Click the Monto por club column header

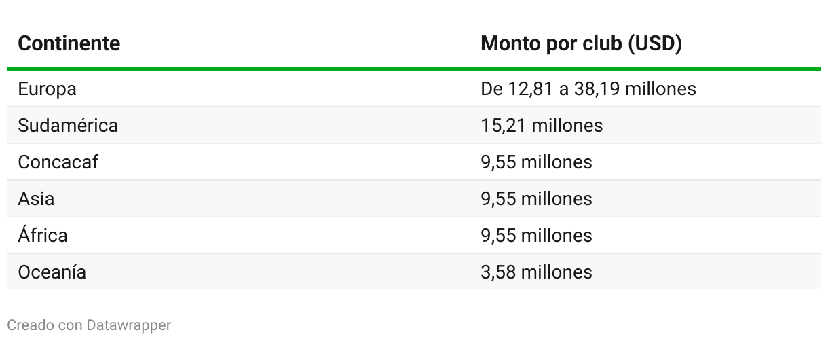580,43
